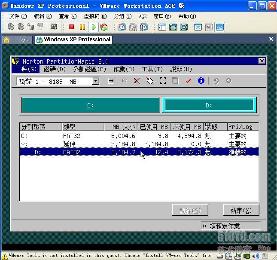Reset the virtual machine with refresh icon
The image size is (277, 260).
[x=104, y=27]
